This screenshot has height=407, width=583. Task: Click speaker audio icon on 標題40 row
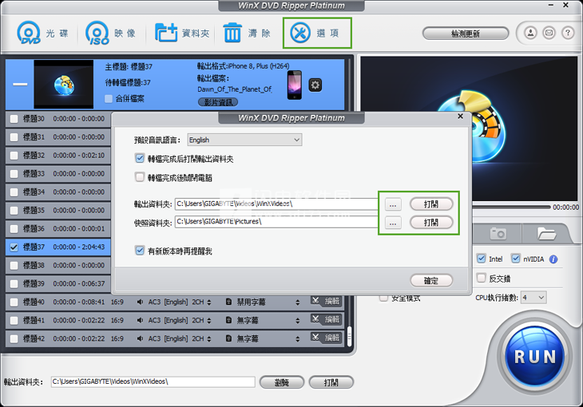[x=140, y=302]
